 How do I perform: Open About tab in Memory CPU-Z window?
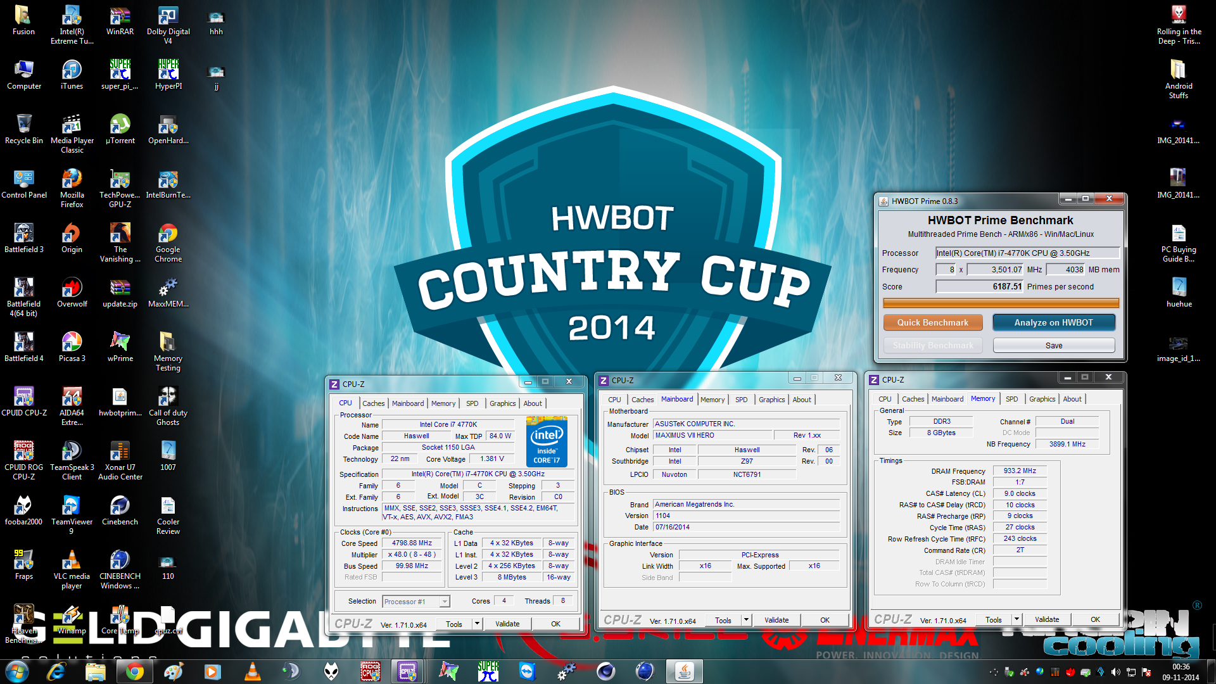pos(1072,399)
